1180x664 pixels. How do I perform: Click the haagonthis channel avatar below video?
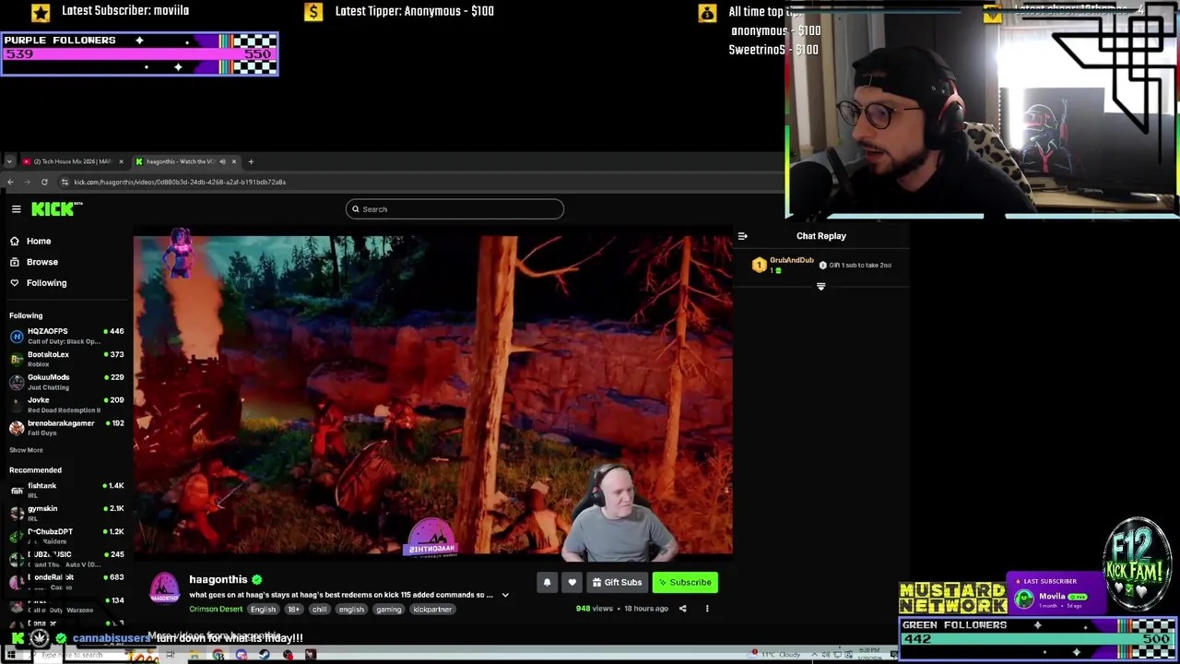[x=164, y=588]
